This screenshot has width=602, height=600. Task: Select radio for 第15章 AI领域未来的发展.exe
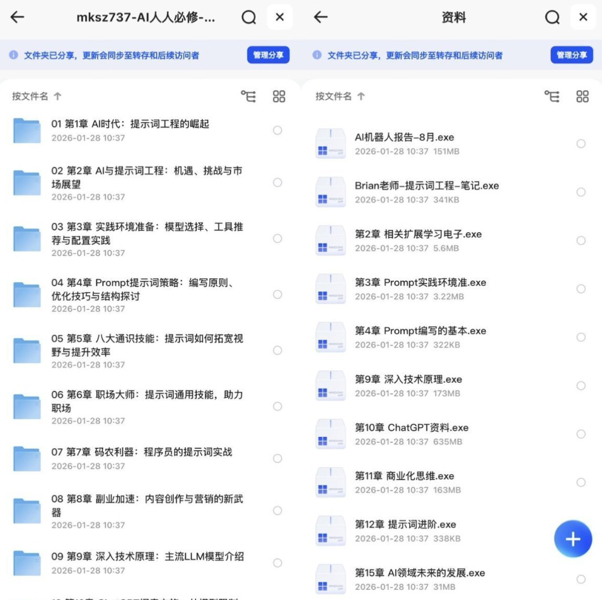(x=581, y=579)
